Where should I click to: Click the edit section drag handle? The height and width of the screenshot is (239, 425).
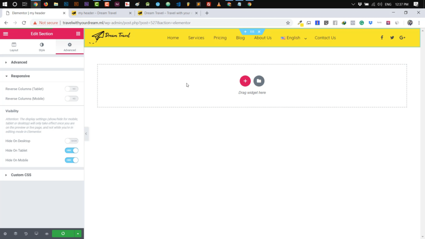click(x=252, y=32)
